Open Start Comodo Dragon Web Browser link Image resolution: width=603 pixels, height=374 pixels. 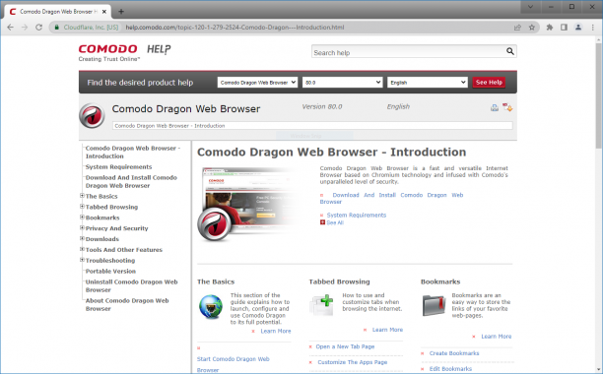click(x=234, y=364)
